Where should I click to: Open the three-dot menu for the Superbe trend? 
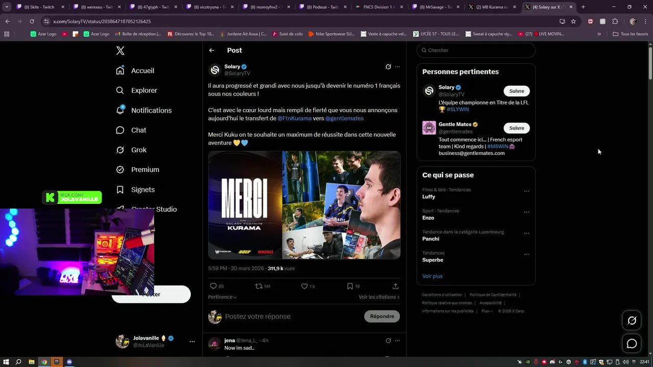[526, 254]
